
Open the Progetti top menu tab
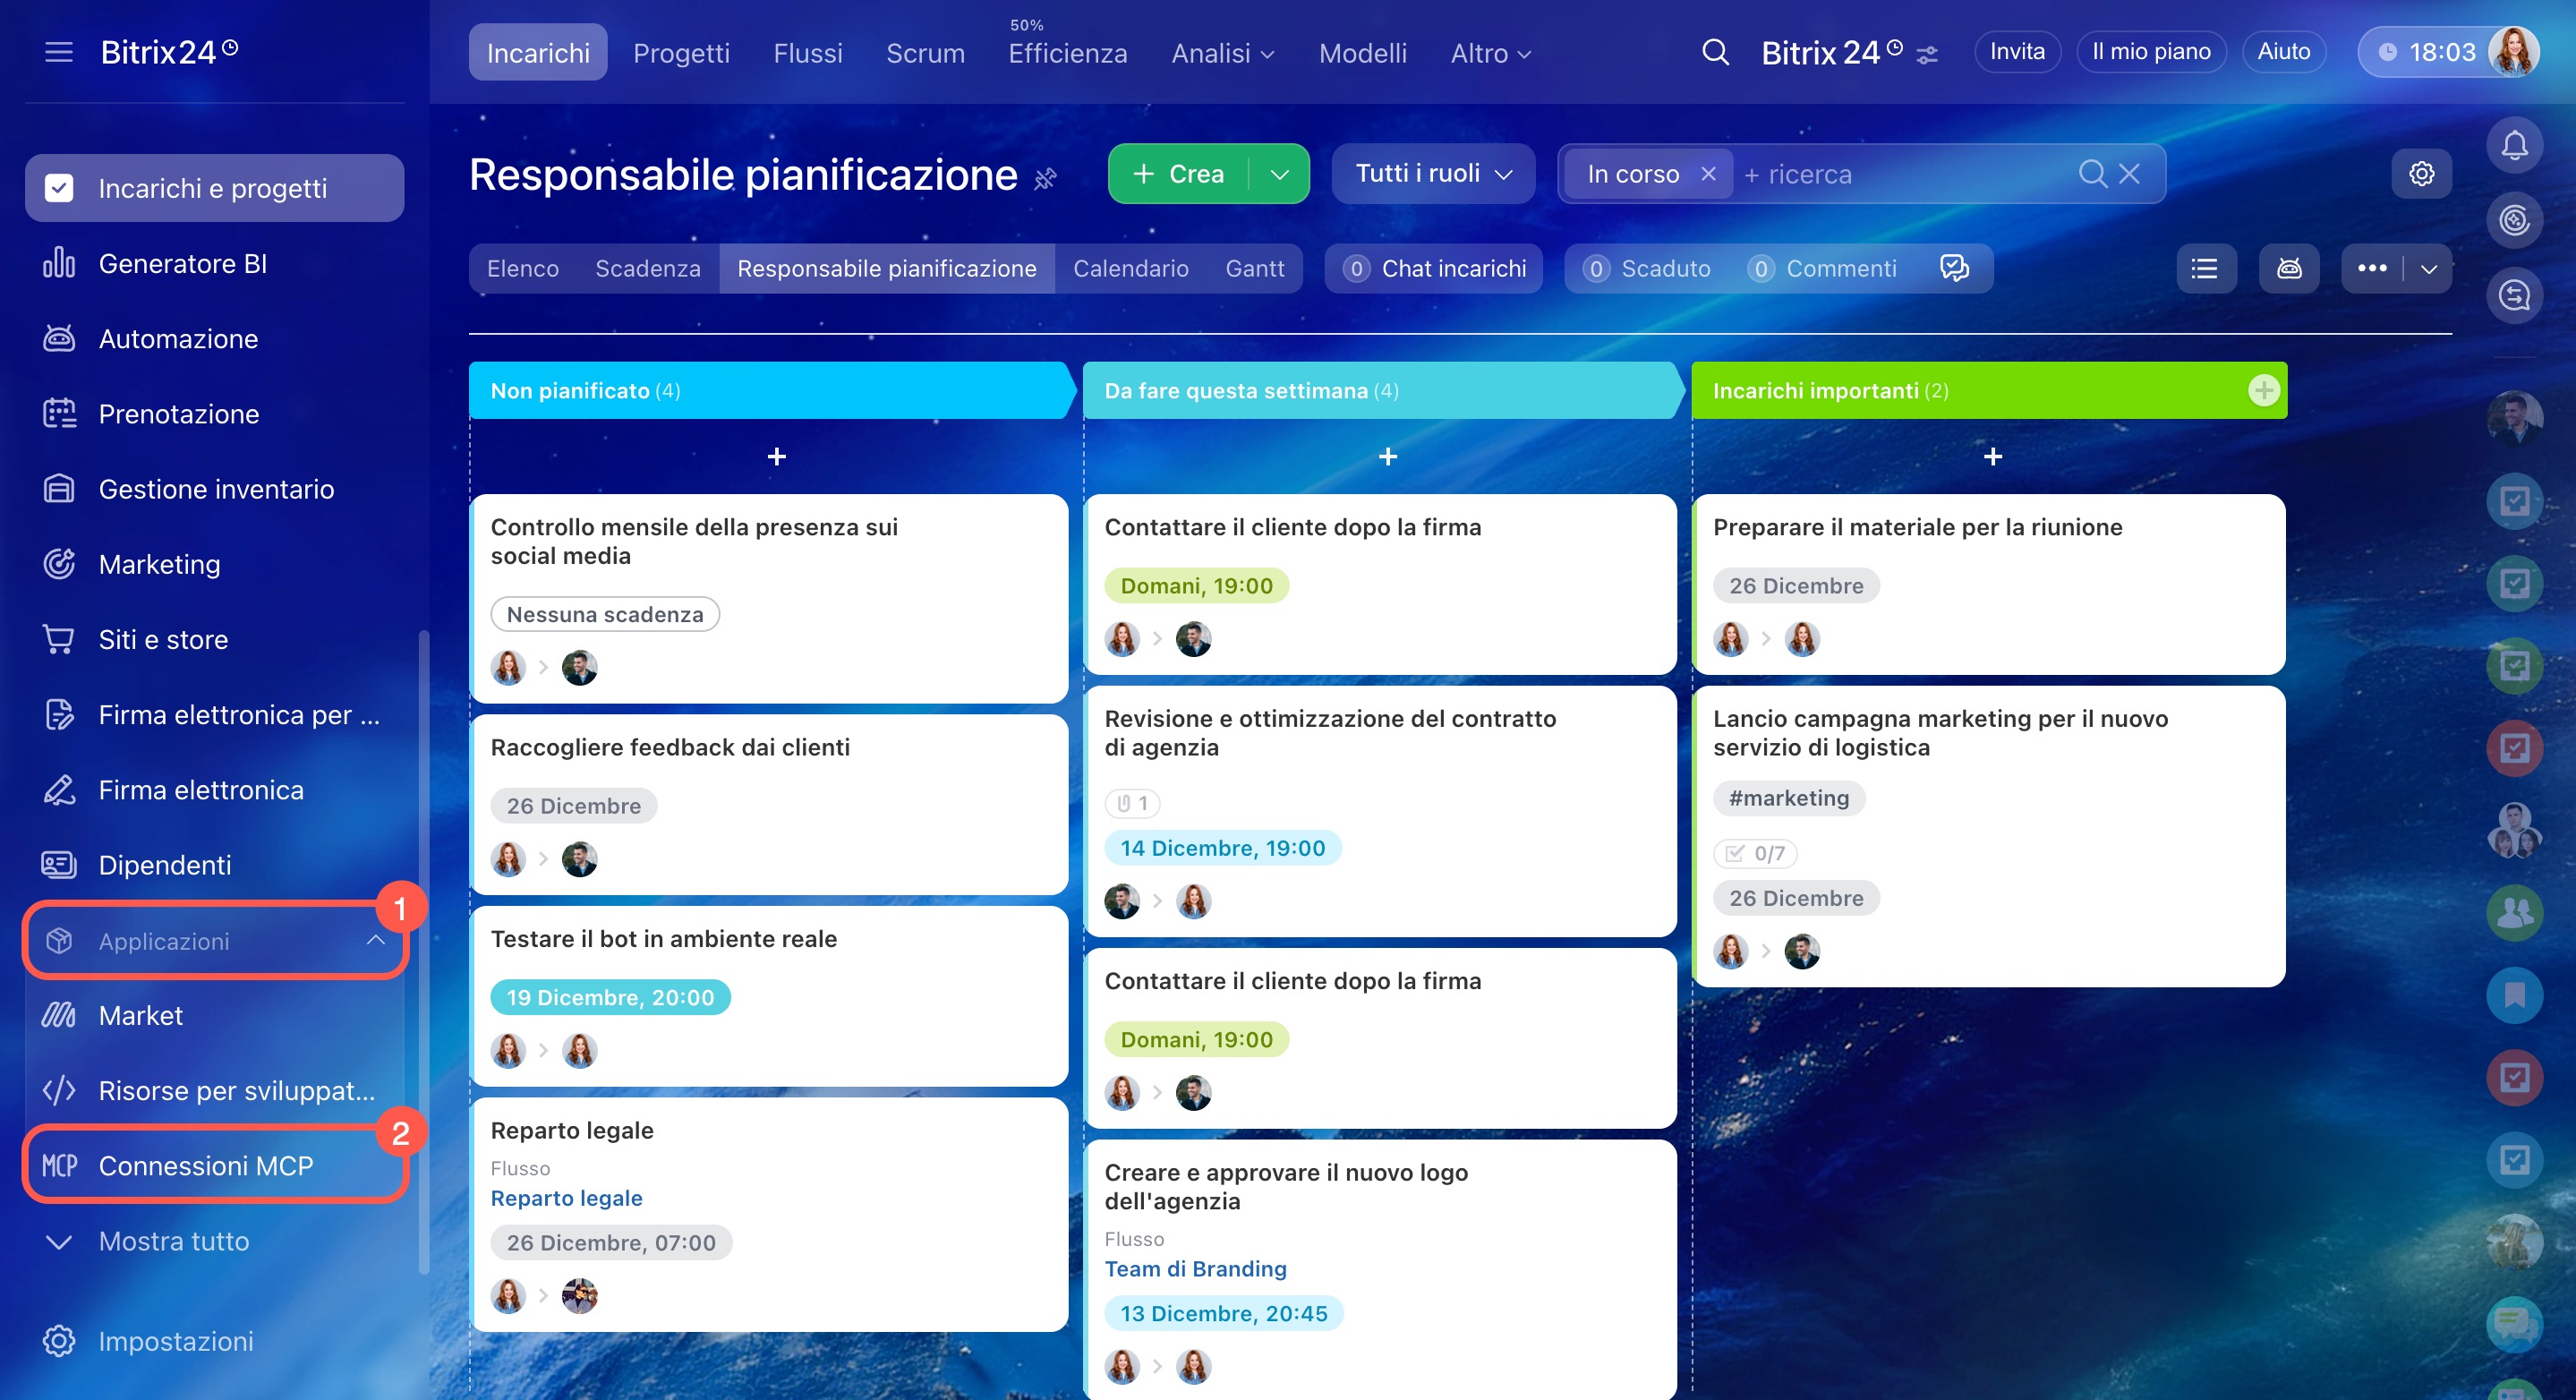681,52
